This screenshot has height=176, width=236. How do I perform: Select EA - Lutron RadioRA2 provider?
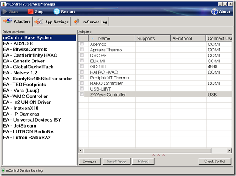pyautogui.click(x=39, y=137)
